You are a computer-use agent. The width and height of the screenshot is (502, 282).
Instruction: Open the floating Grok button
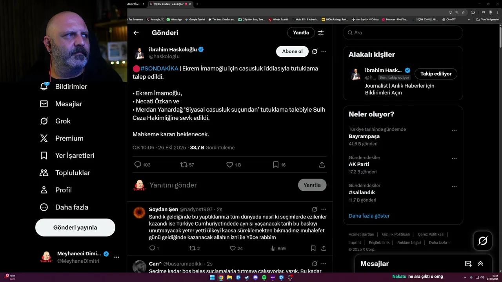pyautogui.click(x=483, y=241)
